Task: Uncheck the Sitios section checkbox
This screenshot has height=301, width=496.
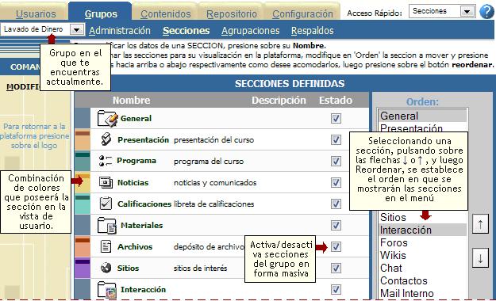Action: 336,269
